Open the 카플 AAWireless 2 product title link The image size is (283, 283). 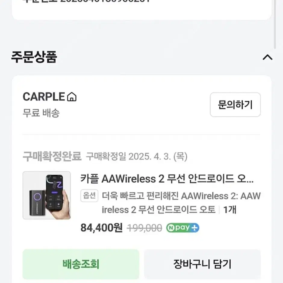point(167,179)
